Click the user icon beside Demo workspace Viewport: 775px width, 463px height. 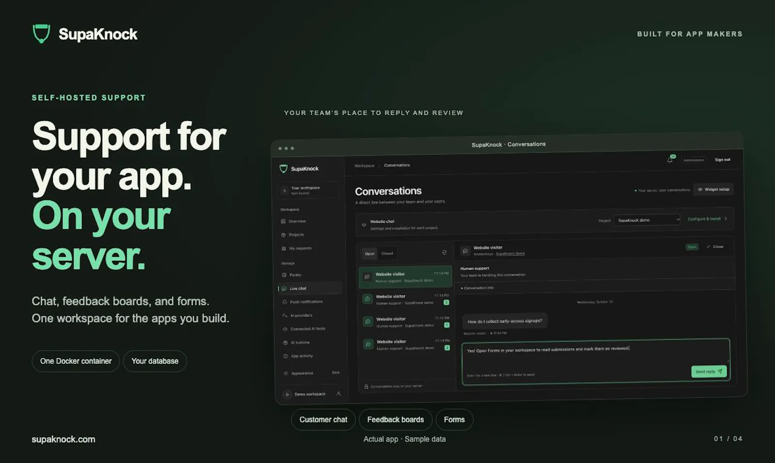[339, 394]
